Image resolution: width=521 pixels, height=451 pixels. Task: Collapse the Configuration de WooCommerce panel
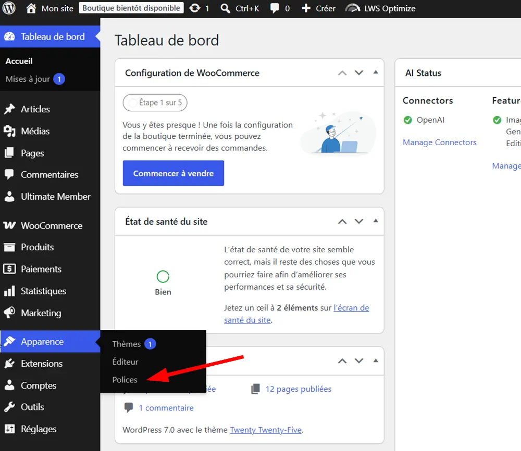click(376, 72)
